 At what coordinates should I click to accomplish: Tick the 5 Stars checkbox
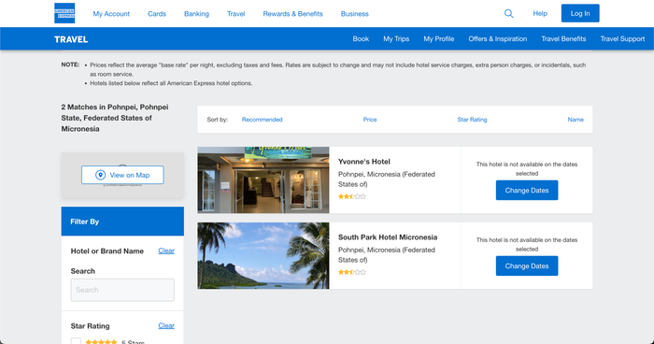(76, 341)
